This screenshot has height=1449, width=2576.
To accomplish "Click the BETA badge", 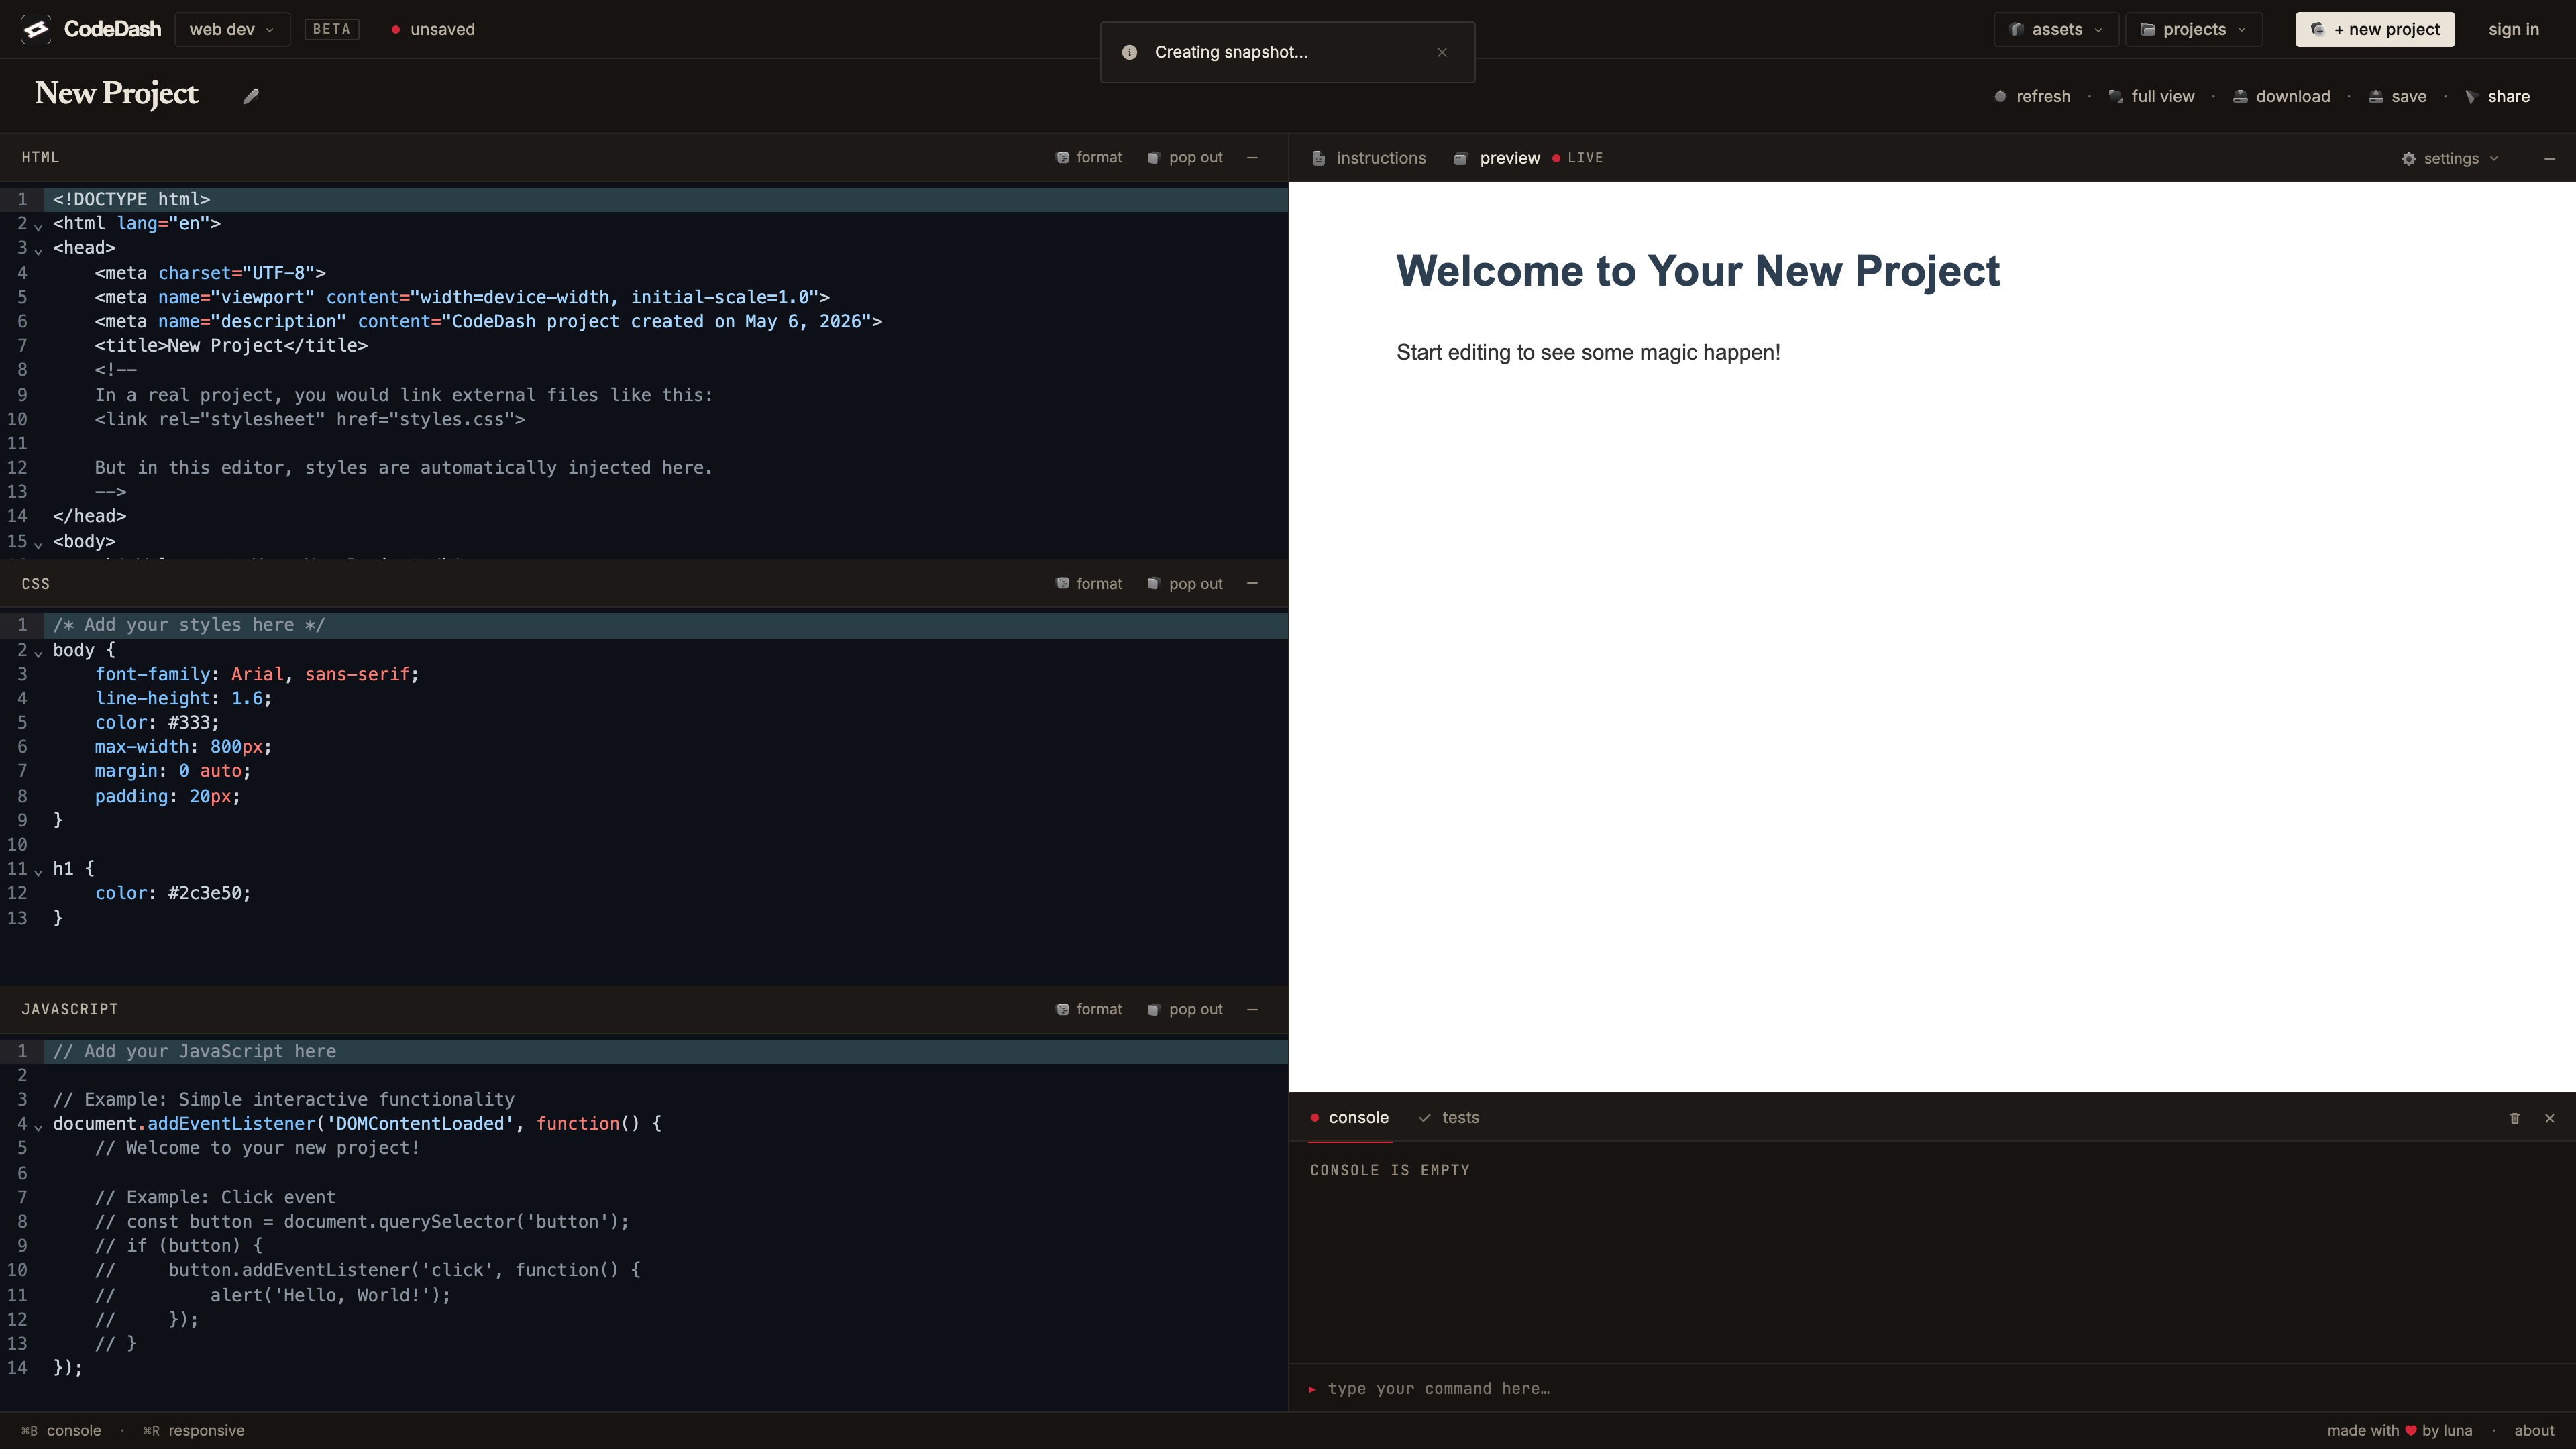I will pyautogui.click(x=331, y=29).
